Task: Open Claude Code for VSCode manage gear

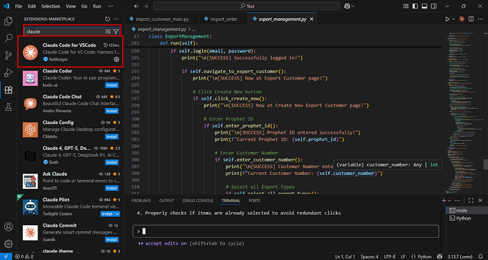Action: tap(116, 59)
